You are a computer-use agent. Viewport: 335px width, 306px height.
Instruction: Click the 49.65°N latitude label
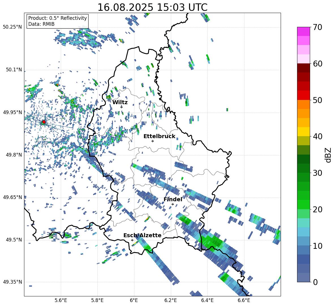12,197
